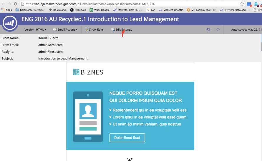Open the Email Actions dropdown menu
Image resolution: width=262 pixels, height=161 pixels.
65,29
